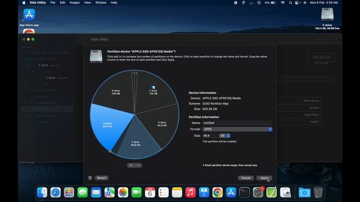Open the Downloads folder in the dock

304,192
